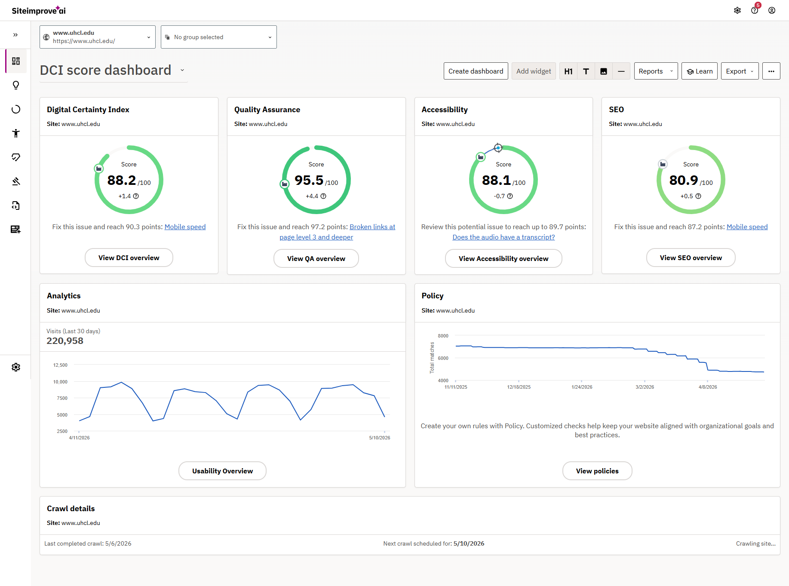Open the table-add sidebar icon

click(16, 230)
